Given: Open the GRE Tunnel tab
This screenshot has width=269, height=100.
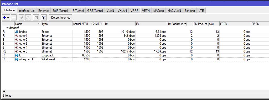Looking at the screenshot, I should pos(95,11).
